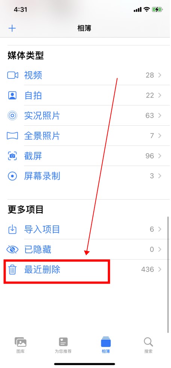Switch to the 为您推荐 tab
This screenshot has height=368, width=171.
63,345
